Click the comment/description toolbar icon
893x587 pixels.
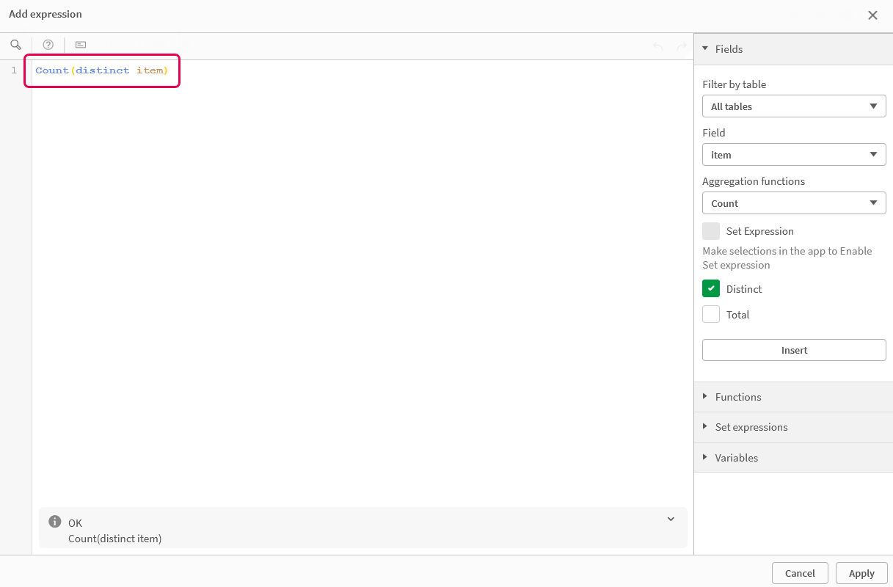pos(81,45)
